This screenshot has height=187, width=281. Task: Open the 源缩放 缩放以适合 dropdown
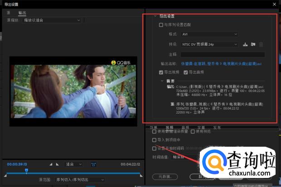click(x=52, y=20)
